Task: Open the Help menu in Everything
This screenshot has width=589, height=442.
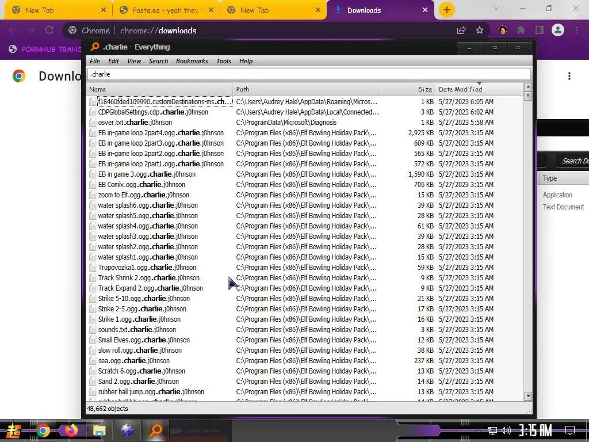Action: [x=246, y=61]
